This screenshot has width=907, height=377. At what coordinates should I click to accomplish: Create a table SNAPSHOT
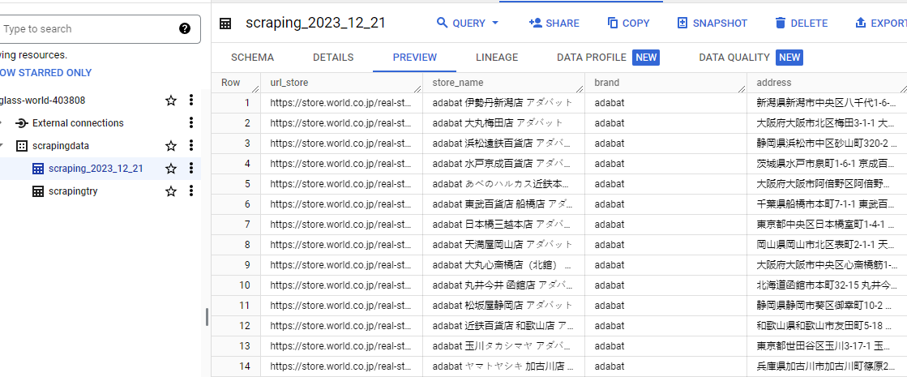[x=712, y=24]
